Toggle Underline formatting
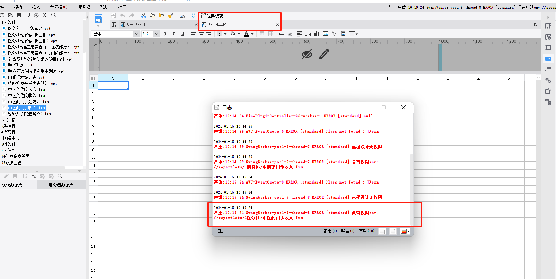 click(x=183, y=34)
